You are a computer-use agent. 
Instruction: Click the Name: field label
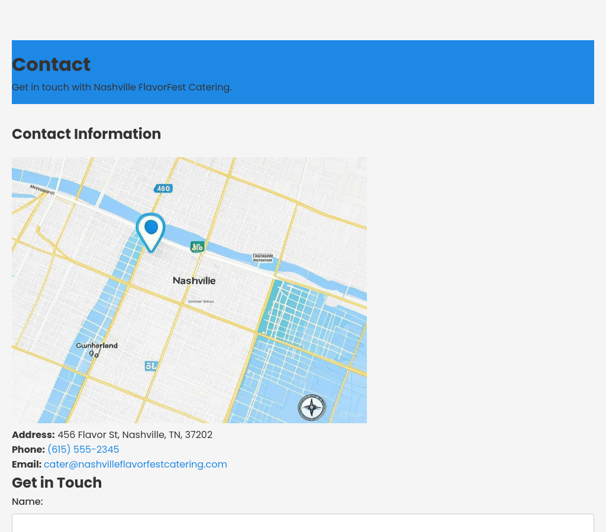(x=27, y=502)
